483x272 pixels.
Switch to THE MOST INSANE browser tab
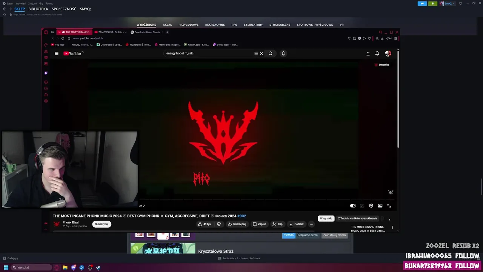pos(74,32)
